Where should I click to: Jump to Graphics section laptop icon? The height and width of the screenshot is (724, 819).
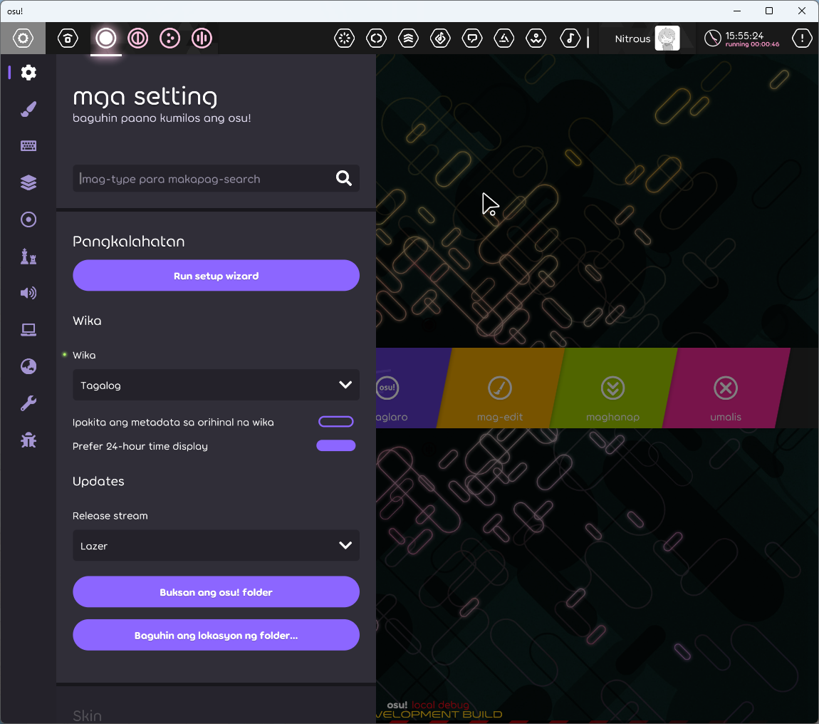click(x=28, y=330)
